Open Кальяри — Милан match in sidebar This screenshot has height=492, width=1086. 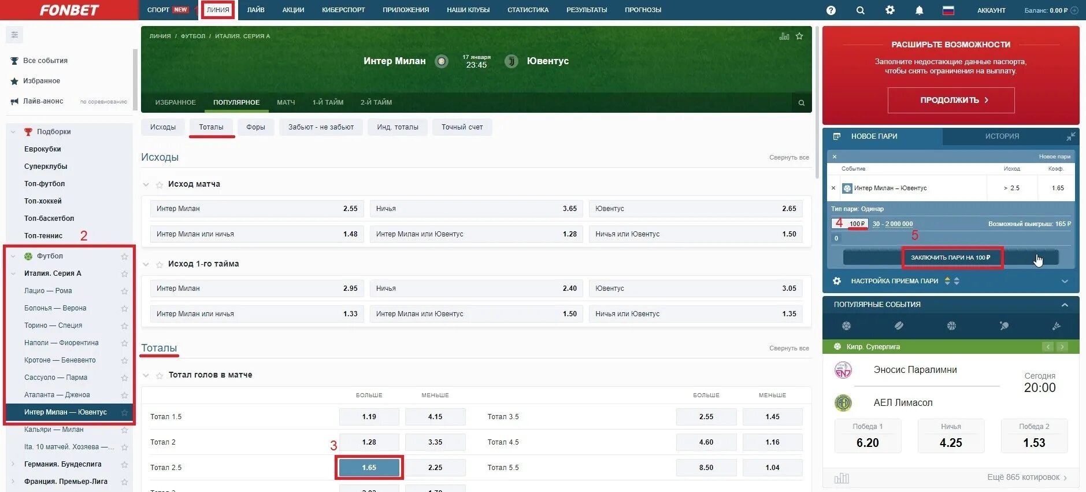pyautogui.click(x=54, y=430)
